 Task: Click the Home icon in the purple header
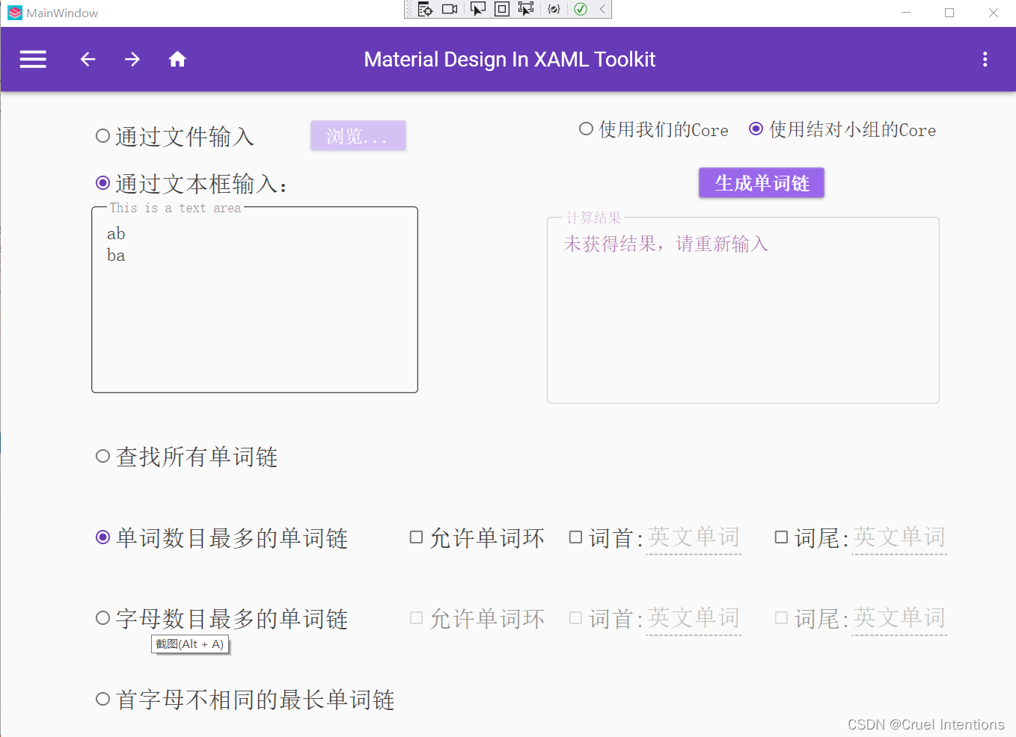177,59
